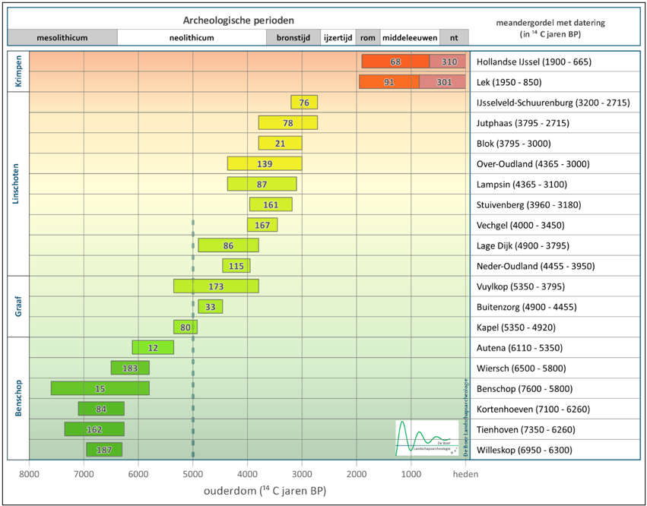Image resolution: width=647 pixels, height=506 pixels.
Task: Click the long green bar labeled 15
Action: 100,388
